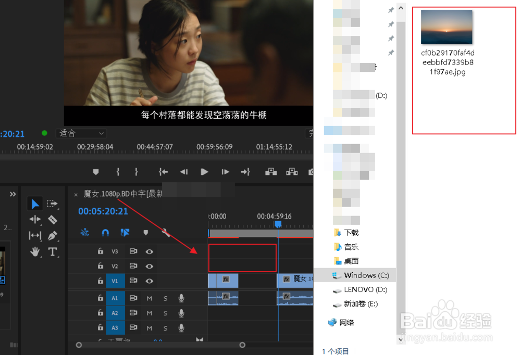Select the Pen tool
Image resolution: width=521 pixels, height=355 pixels.
click(x=53, y=235)
